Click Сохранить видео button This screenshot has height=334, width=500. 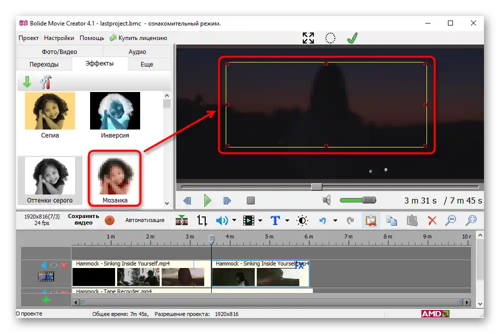84,219
